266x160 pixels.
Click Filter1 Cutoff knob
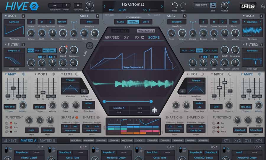pos(63,50)
